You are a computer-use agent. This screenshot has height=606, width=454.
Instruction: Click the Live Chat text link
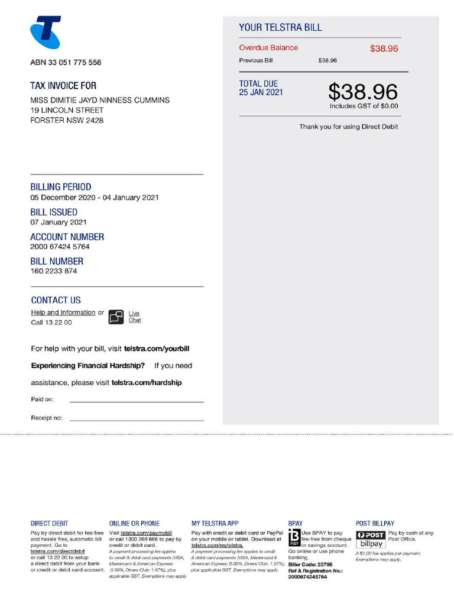pyautogui.click(x=135, y=317)
